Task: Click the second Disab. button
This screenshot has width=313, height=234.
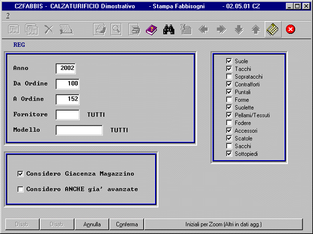Action: tap(57, 224)
